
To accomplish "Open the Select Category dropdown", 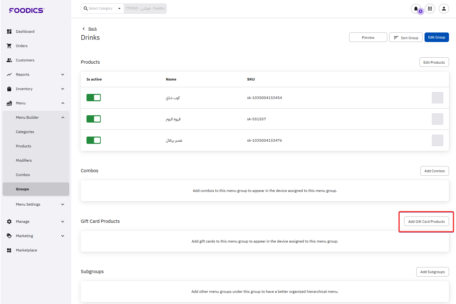I will click(102, 9).
